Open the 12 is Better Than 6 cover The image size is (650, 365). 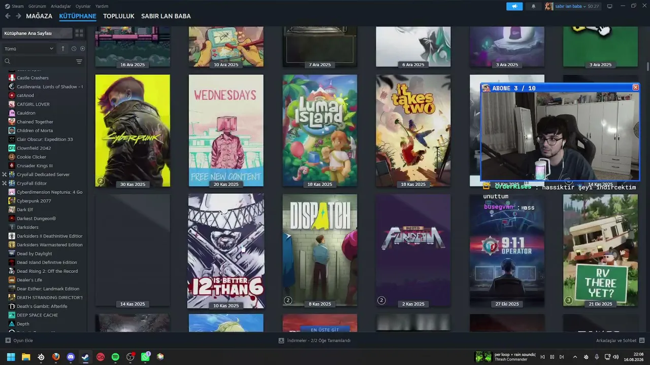pyautogui.click(x=226, y=251)
